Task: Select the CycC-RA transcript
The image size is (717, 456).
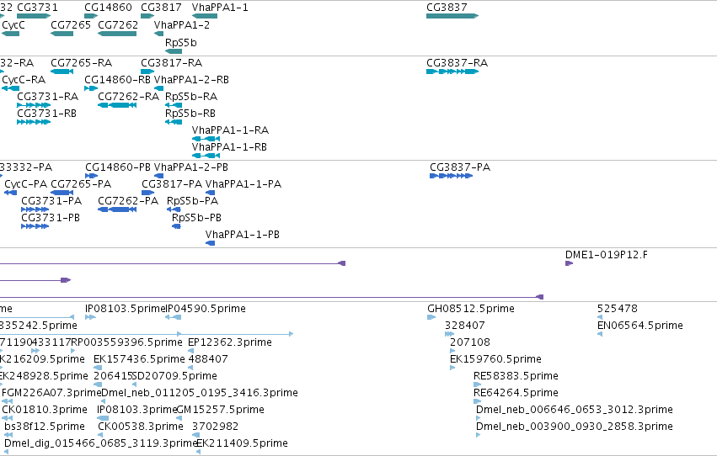Action: (x=10, y=88)
